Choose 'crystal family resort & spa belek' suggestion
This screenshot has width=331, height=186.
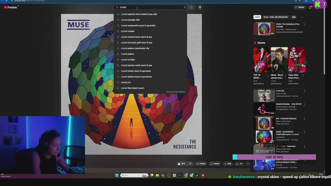tap(150, 71)
